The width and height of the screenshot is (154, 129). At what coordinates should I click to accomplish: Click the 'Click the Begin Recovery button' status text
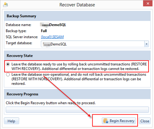point(51,103)
